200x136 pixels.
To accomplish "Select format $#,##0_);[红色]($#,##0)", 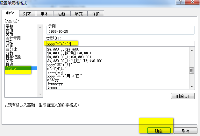I will (69, 53).
